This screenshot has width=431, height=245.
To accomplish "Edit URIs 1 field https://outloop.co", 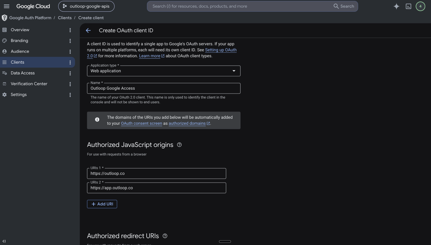I will click(156, 174).
